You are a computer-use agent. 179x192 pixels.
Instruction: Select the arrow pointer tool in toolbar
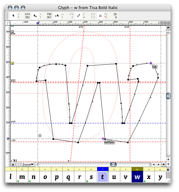pos(13,16)
